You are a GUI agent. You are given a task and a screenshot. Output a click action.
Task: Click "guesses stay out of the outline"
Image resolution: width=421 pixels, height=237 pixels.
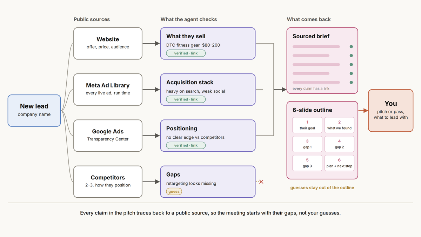pyautogui.click(x=322, y=187)
